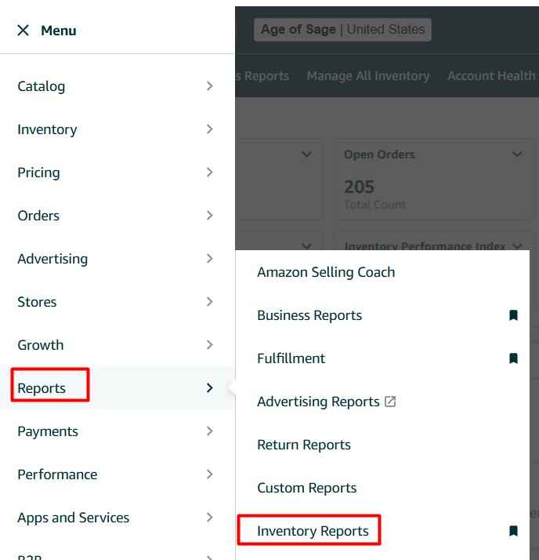Toggle bookmark for Business Reports
The height and width of the screenshot is (560, 539).
pyautogui.click(x=513, y=315)
